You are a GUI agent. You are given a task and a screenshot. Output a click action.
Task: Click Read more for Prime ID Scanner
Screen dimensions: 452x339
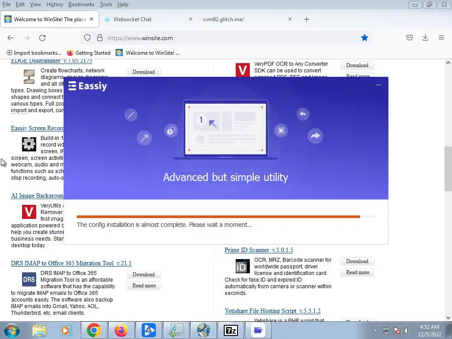pyautogui.click(x=358, y=272)
